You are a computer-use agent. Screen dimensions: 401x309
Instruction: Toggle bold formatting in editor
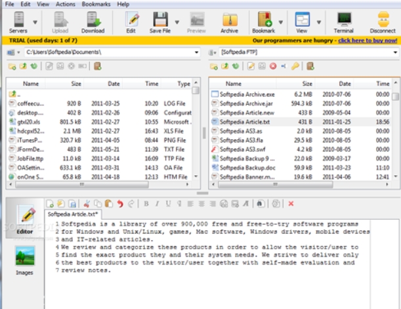click(146, 203)
